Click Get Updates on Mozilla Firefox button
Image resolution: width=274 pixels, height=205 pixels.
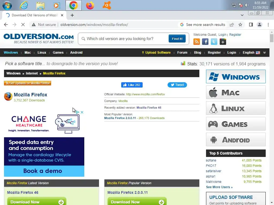tap(28, 83)
